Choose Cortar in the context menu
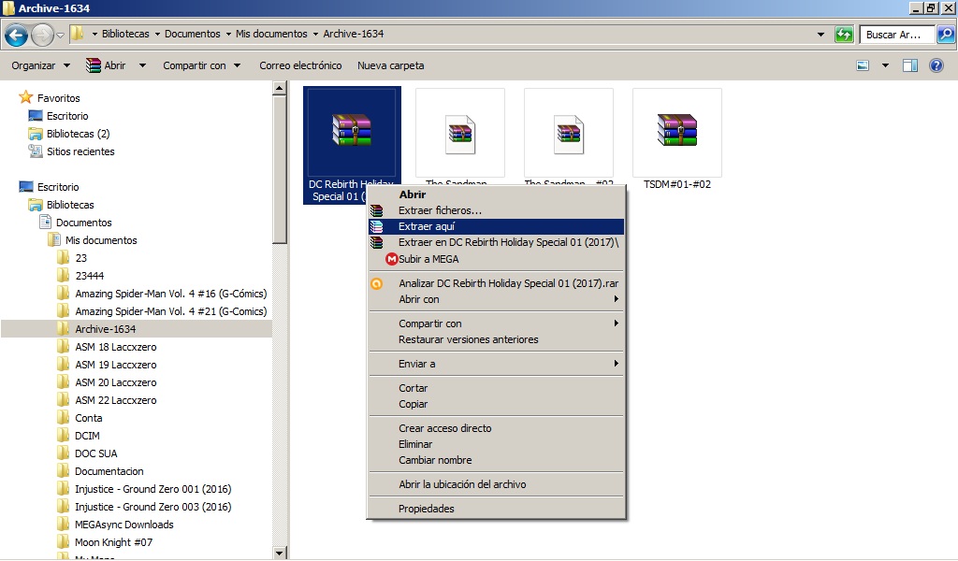 pos(496,388)
